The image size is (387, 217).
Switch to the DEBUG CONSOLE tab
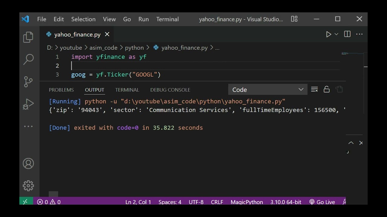point(170,90)
